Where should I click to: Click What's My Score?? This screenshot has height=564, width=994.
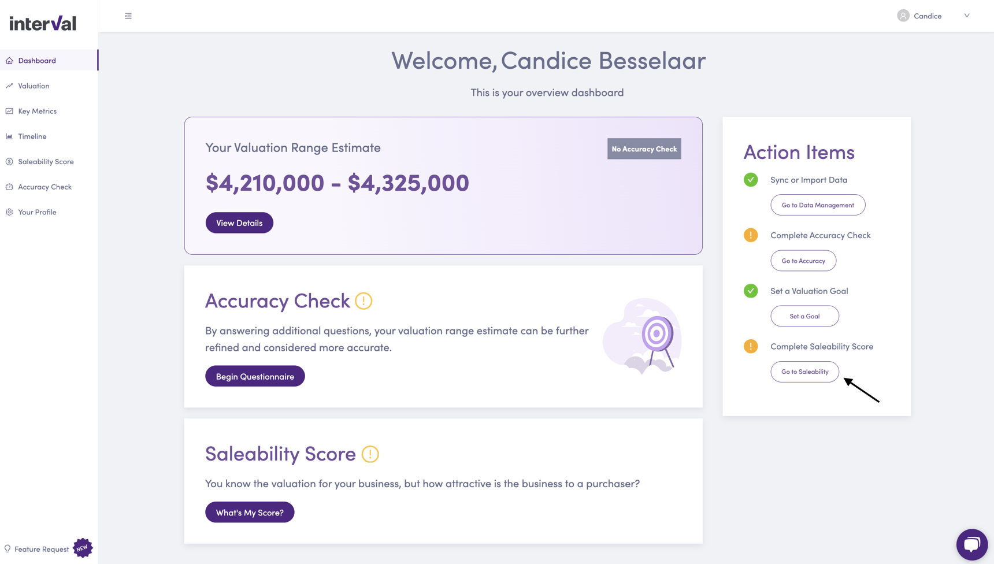(249, 512)
